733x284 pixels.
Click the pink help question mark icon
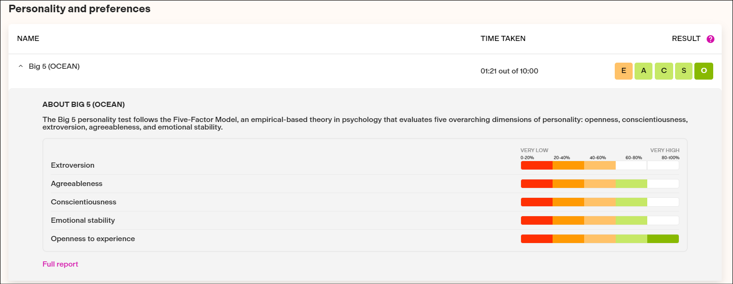[710, 39]
